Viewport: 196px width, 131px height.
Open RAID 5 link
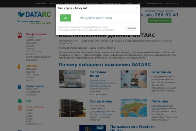(29, 116)
